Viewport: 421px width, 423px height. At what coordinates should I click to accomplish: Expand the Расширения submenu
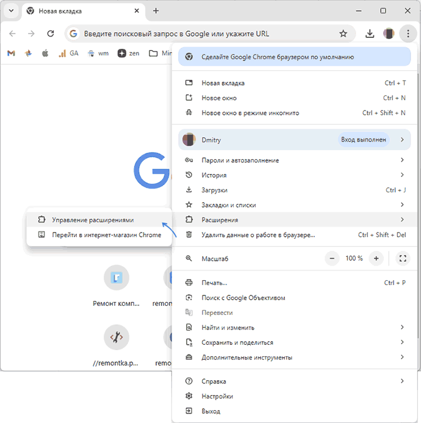pos(294,220)
